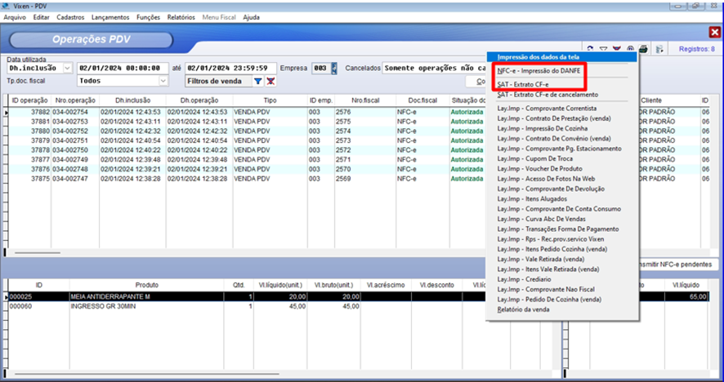The height and width of the screenshot is (382, 724).
Task: Click the refresh icon in the toolbar
Action: click(x=591, y=50)
